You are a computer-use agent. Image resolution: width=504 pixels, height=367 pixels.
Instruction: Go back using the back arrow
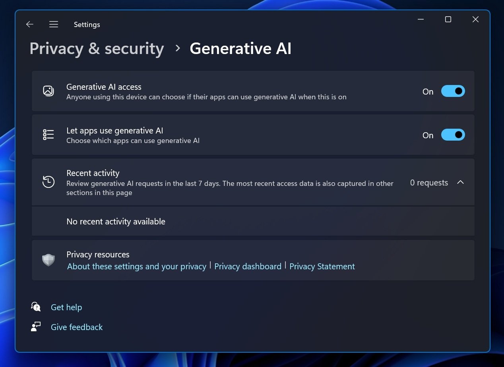click(x=30, y=24)
